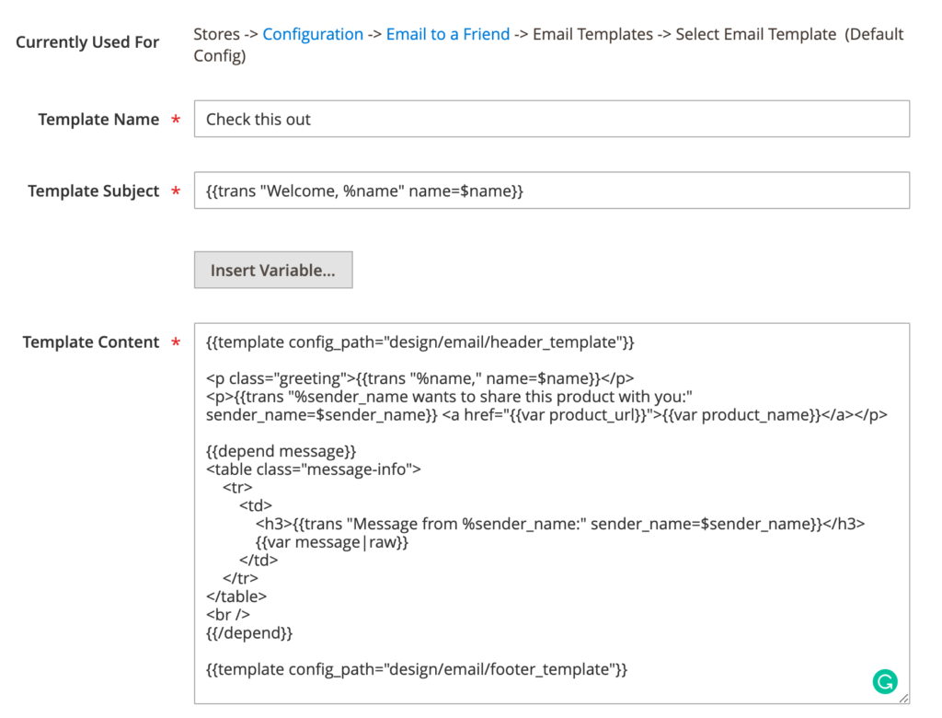This screenshot has width=942, height=718.
Task: Click the Insert Variable button
Action: [x=272, y=269]
